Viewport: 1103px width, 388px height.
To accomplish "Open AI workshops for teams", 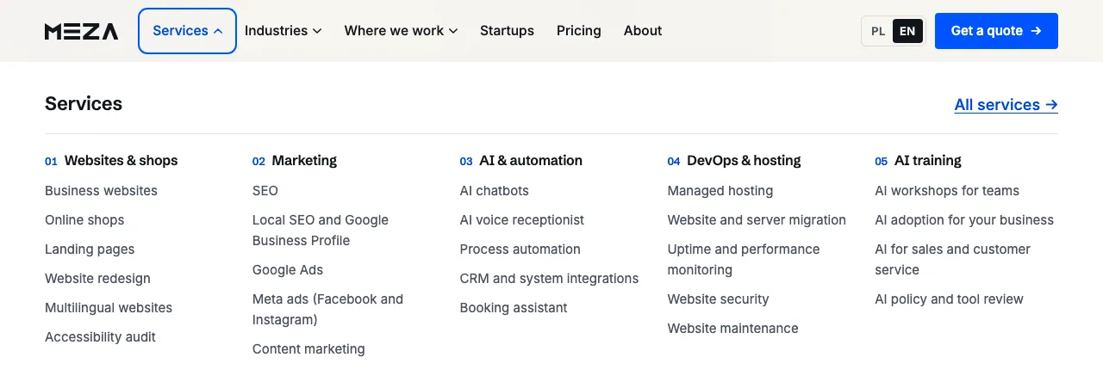I will pos(947,191).
